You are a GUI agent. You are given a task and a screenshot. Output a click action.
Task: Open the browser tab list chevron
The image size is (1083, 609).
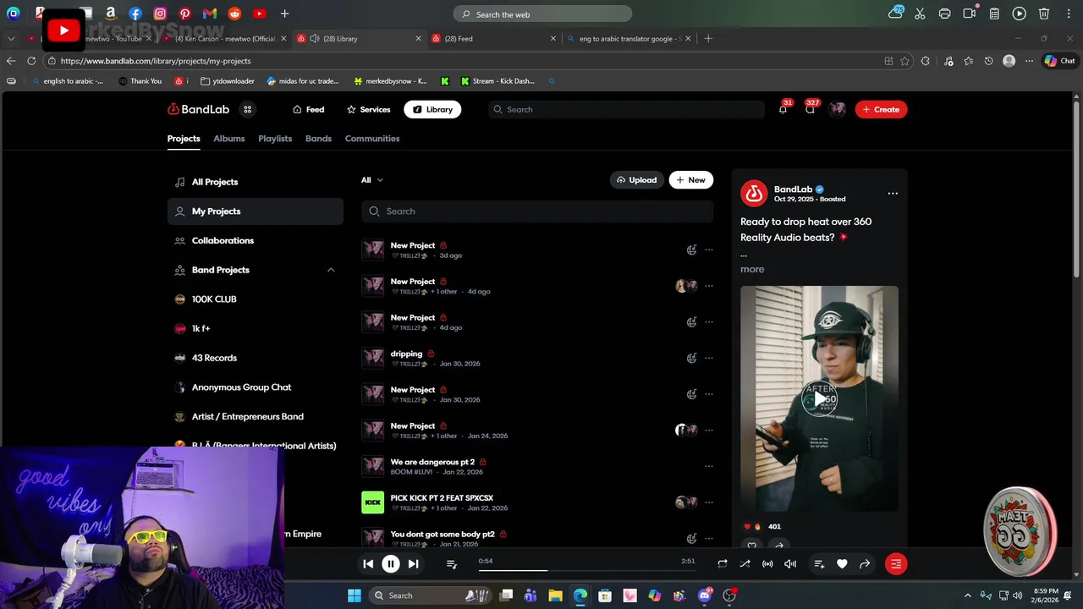point(11,38)
